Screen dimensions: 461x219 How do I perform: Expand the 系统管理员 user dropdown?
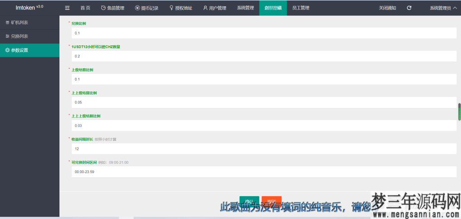click(x=443, y=8)
